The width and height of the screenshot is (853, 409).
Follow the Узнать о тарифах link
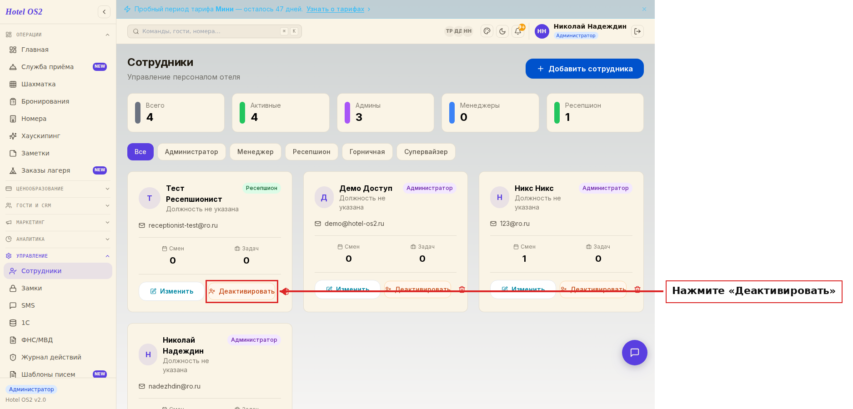point(336,9)
